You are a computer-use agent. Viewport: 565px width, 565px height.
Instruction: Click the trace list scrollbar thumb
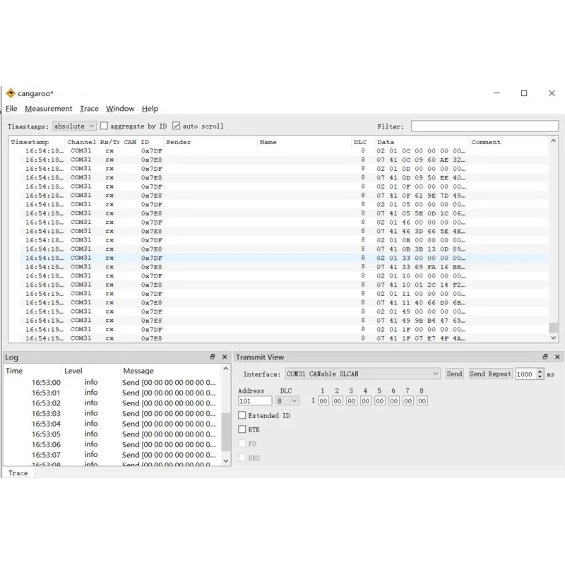coord(554,327)
